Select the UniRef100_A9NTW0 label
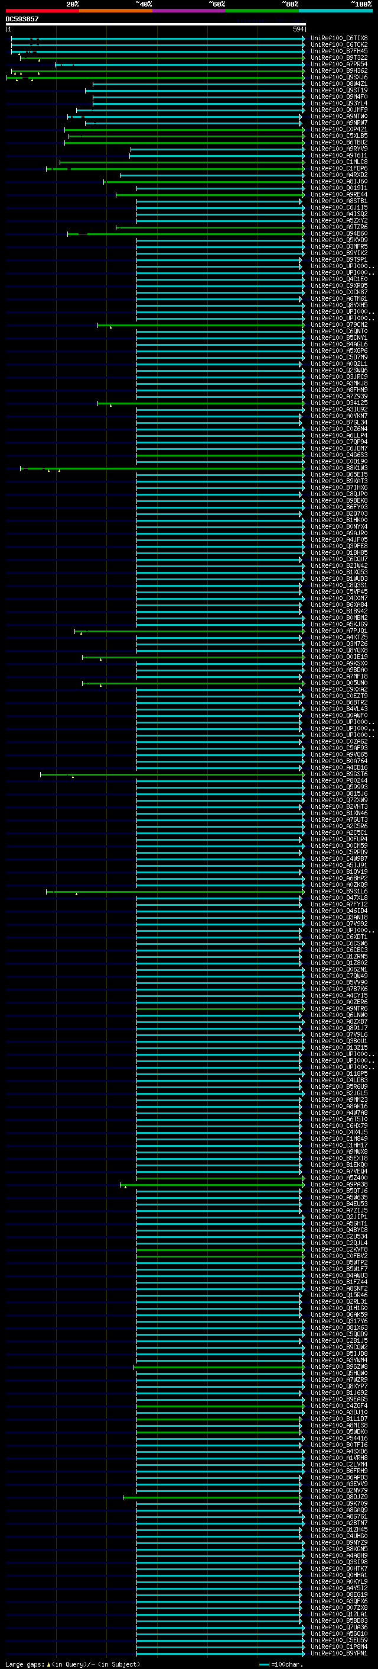378x1669 pixels. [x=339, y=117]
